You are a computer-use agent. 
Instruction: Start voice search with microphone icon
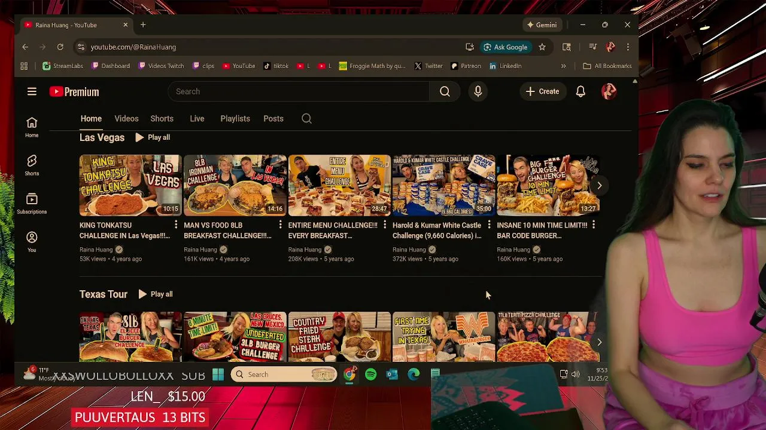(x=478, y=91)
